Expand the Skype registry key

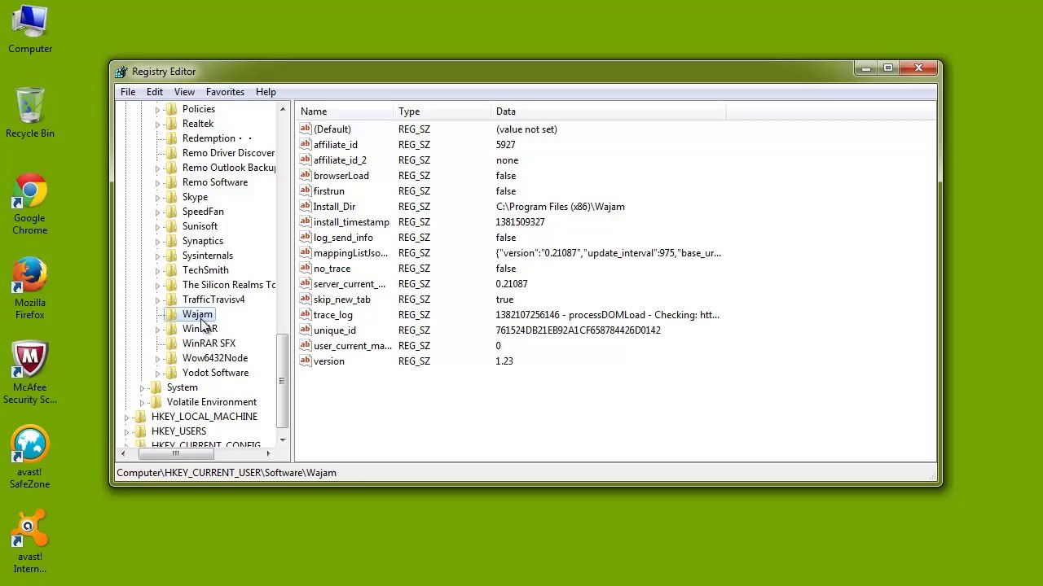click(x=157, y=197)
